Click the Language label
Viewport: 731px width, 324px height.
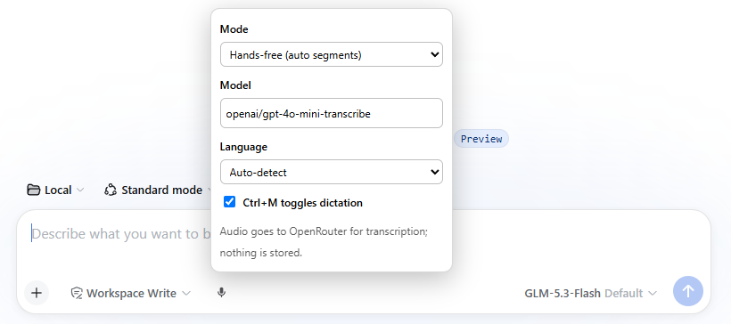point(243,147)
